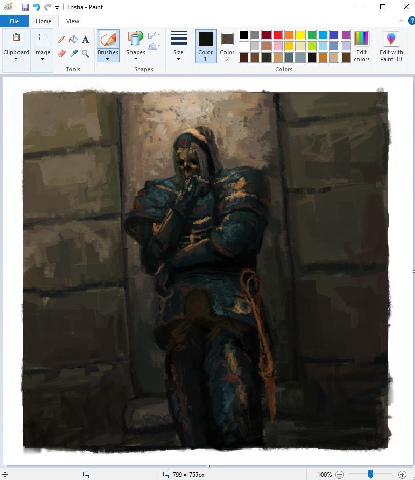Open the Edit colors dialog

point(362,46)
